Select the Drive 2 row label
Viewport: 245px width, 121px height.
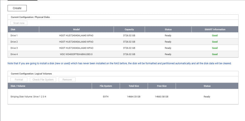(x=14, y=42)
